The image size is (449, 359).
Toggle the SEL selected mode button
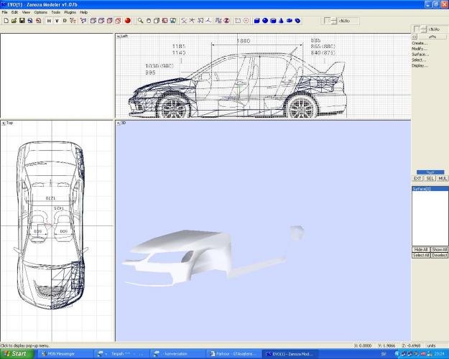(429, 178)
